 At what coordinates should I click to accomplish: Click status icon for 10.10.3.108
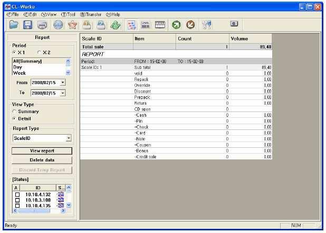pyautogui.click(x=61, y=200)
